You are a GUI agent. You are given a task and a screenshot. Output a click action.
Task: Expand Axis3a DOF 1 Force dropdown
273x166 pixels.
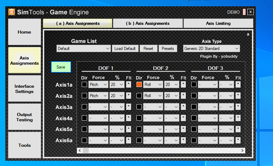click(x=98, y=107)
